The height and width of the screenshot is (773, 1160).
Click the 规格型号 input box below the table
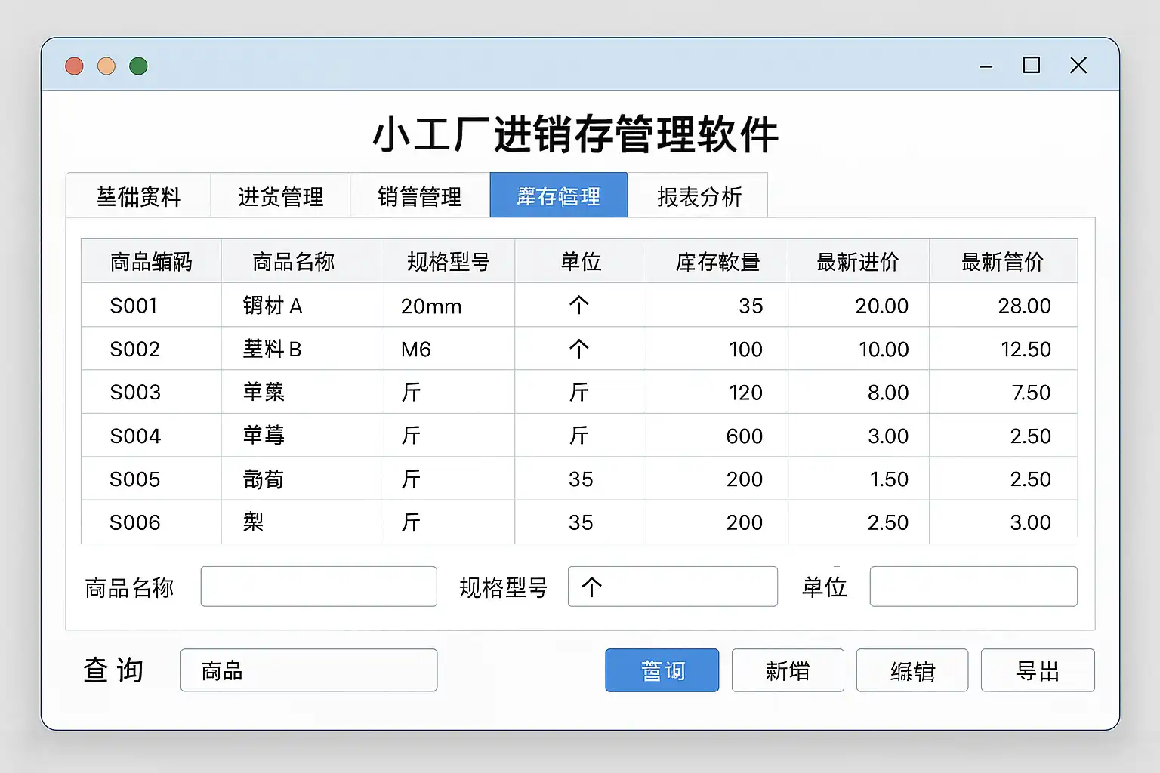pos(672,587)
